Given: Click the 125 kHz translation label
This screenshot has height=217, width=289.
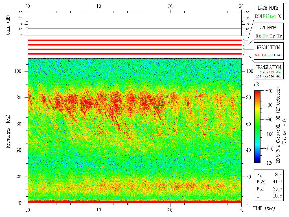Looking at the screenshot, I should (276, 72).
